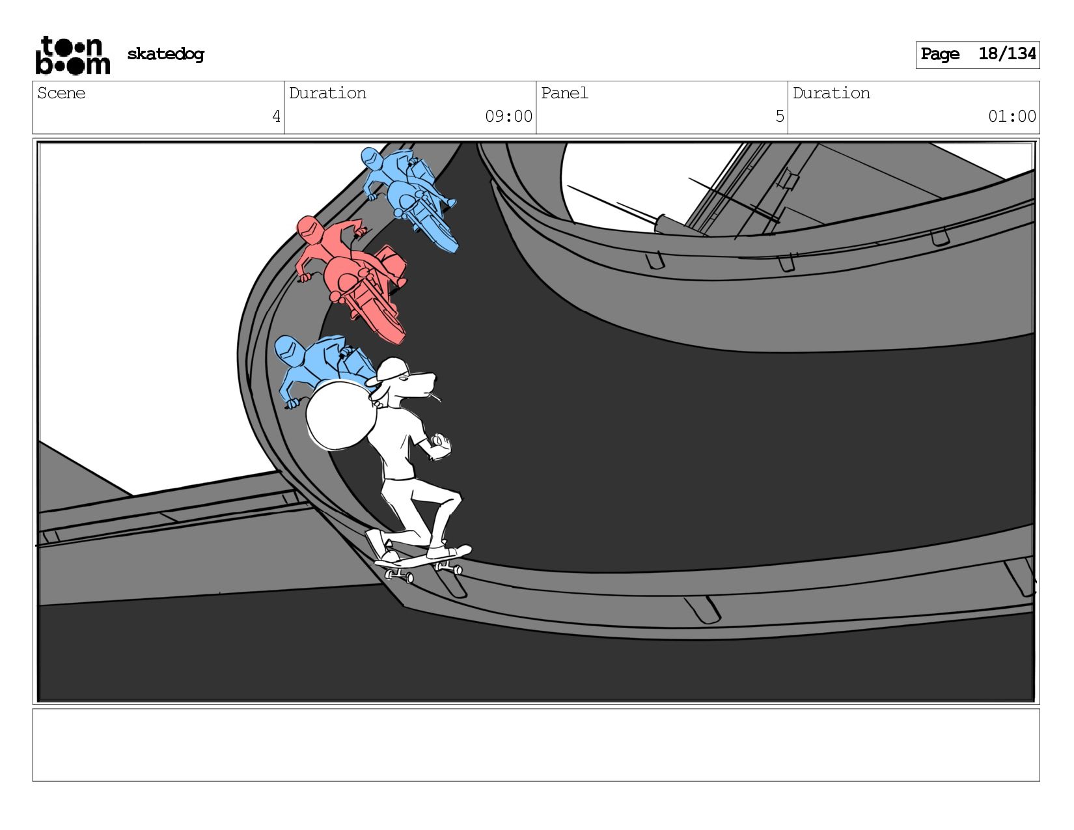Viewport: 1074px width, 830px height.
Task: Click the storyboard panel thumbnail image
Action: click(x=536, y=421)
